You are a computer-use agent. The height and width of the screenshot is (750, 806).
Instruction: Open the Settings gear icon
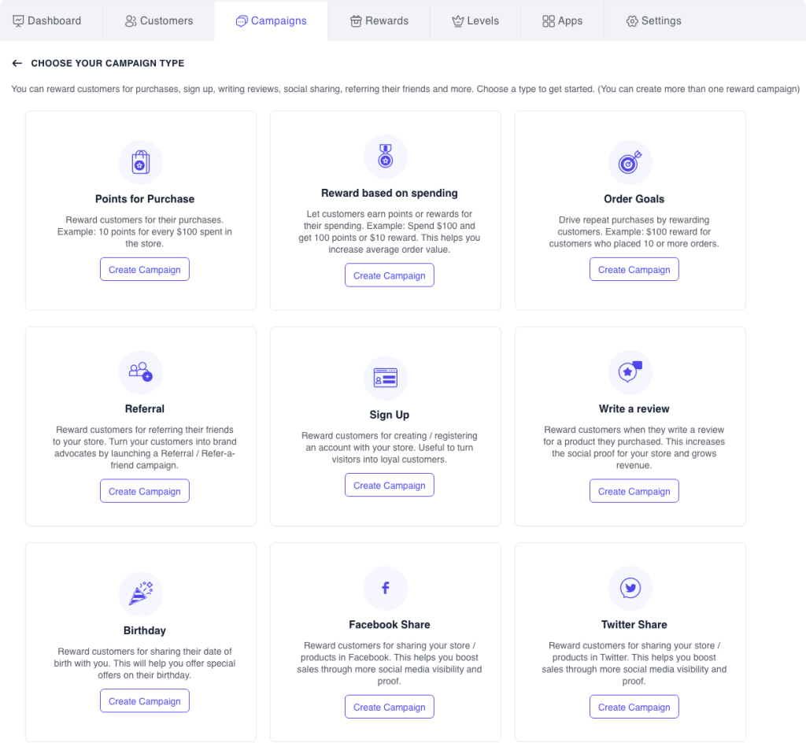coord(631,22)
